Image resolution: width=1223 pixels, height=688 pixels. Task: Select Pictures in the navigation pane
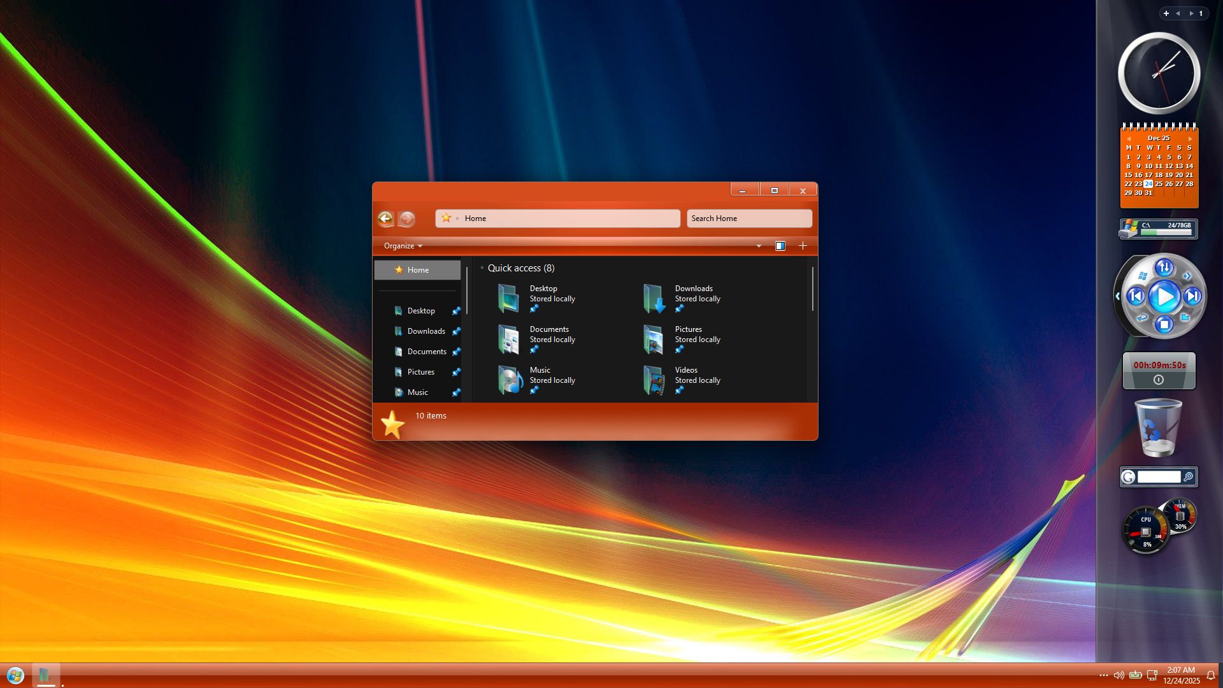tap(420, 372)
